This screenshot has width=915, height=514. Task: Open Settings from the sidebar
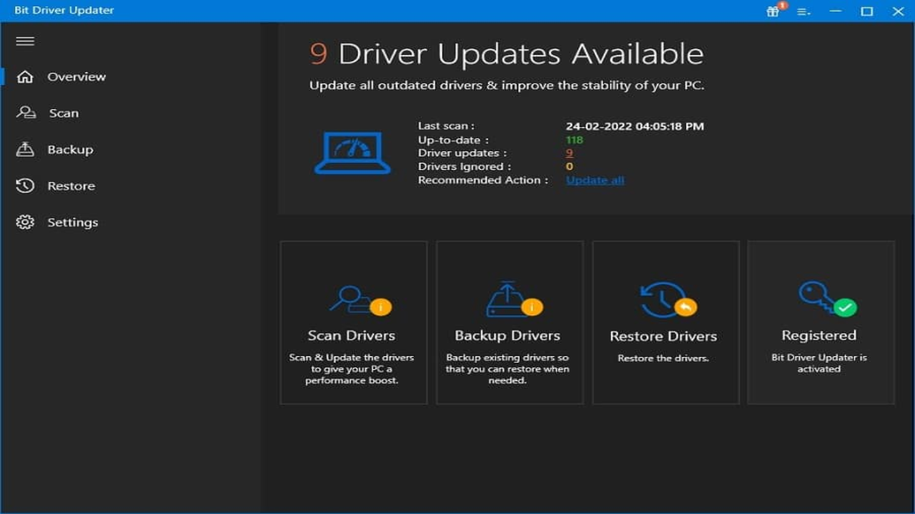click(73, 222)
